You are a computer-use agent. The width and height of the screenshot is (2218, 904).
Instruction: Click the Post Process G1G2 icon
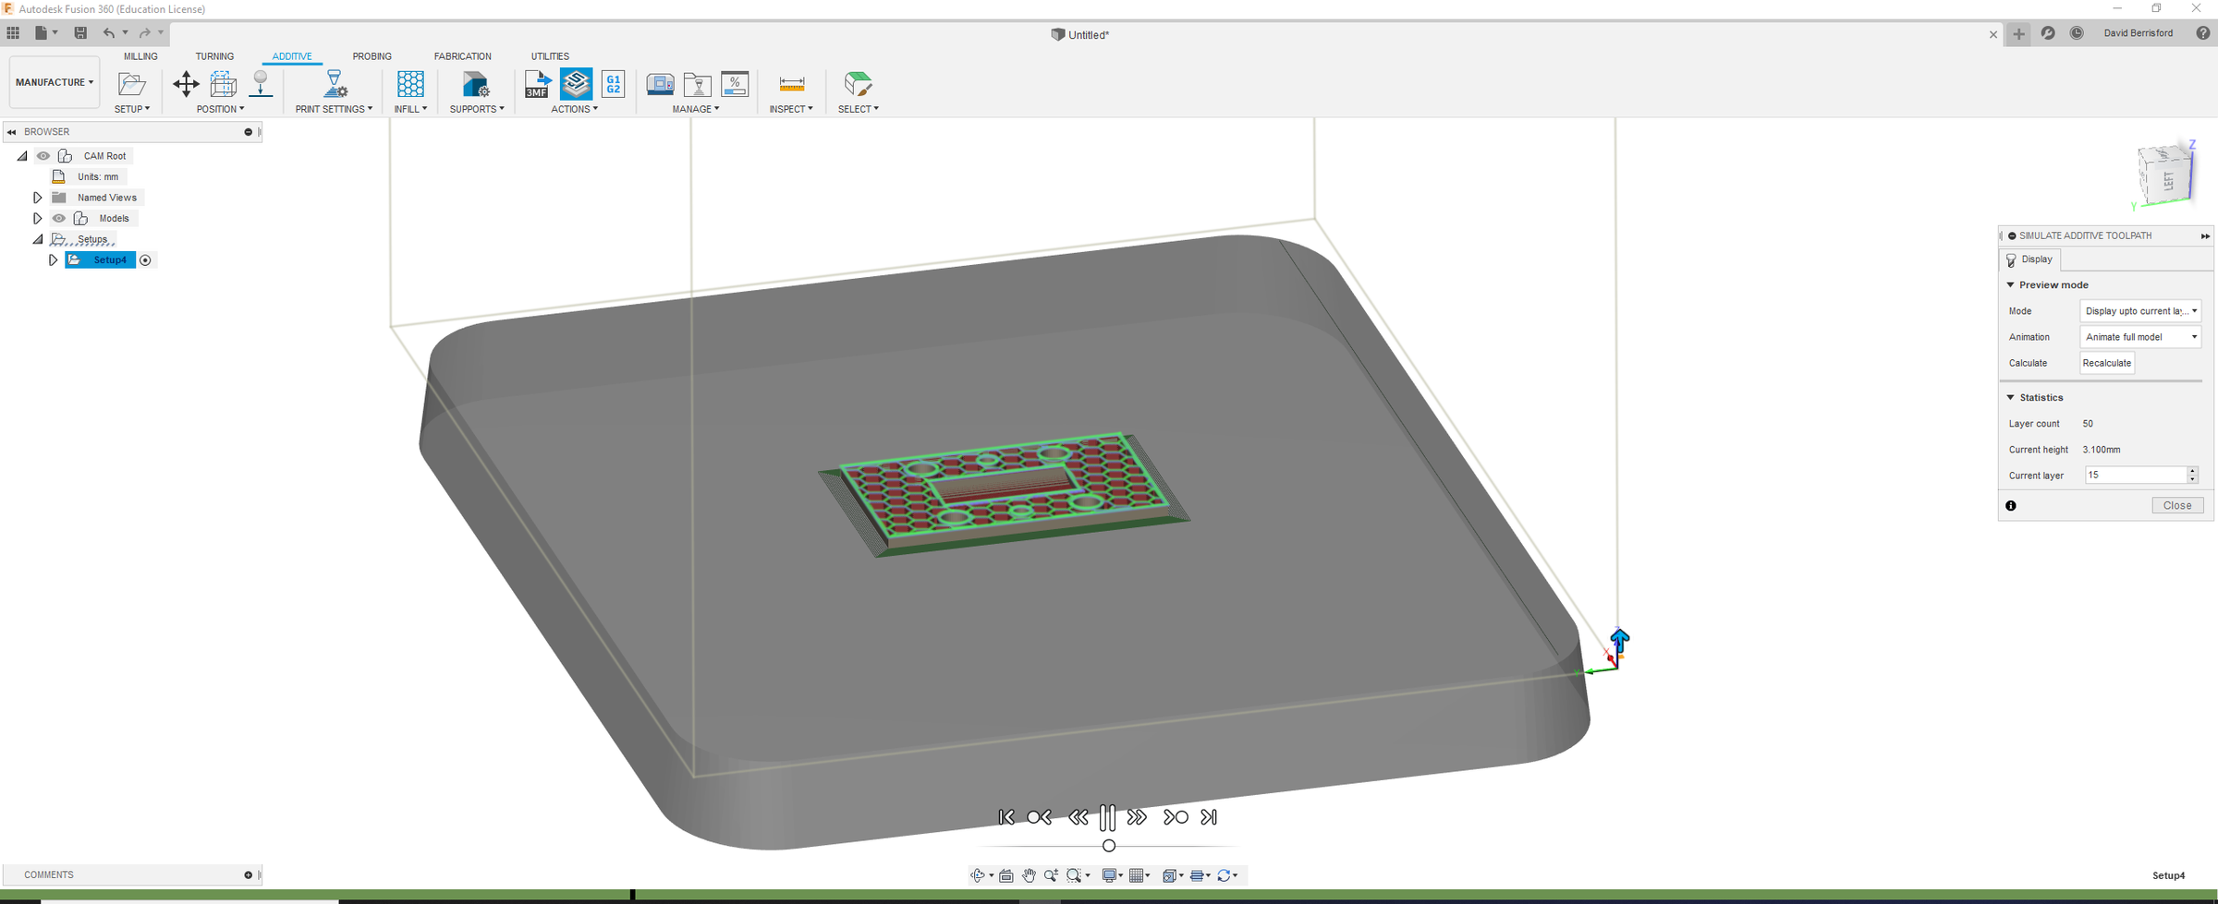pyautogui.click(x=613, y=84)
